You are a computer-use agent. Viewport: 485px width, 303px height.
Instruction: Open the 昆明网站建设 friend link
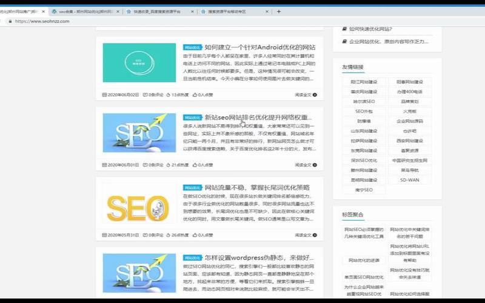(x=364, y=180)
